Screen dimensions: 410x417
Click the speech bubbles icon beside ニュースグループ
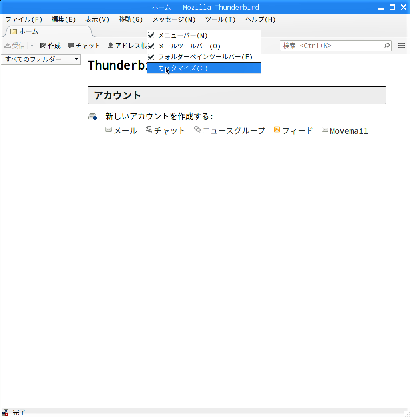(197, 129)
